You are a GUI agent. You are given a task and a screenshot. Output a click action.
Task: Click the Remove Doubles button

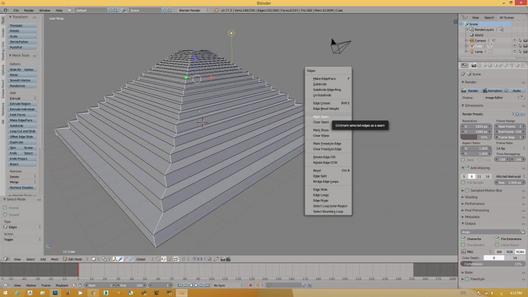click(x=22, y=187)
